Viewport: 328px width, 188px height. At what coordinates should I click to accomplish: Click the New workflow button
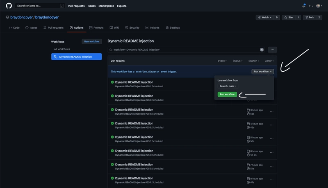coord(91,41)
